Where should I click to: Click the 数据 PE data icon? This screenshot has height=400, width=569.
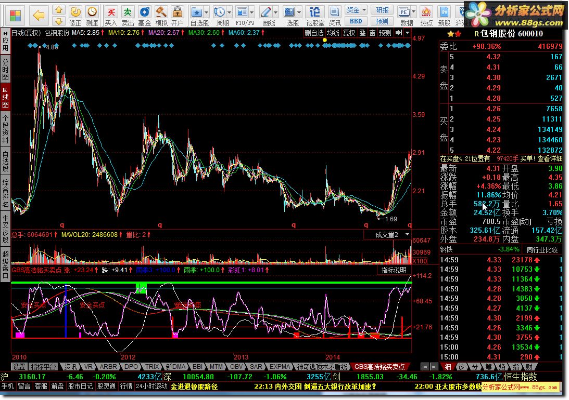403,12
